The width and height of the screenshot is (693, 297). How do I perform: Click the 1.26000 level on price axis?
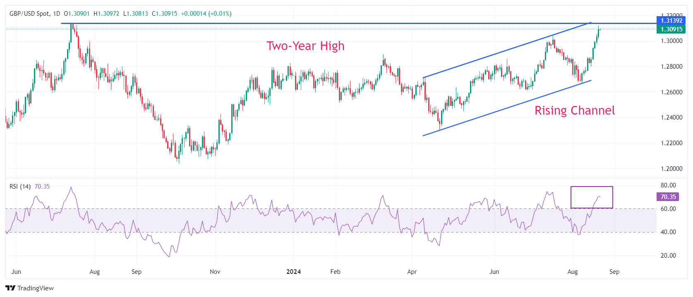pyautogui.click(x=671, y=92)
